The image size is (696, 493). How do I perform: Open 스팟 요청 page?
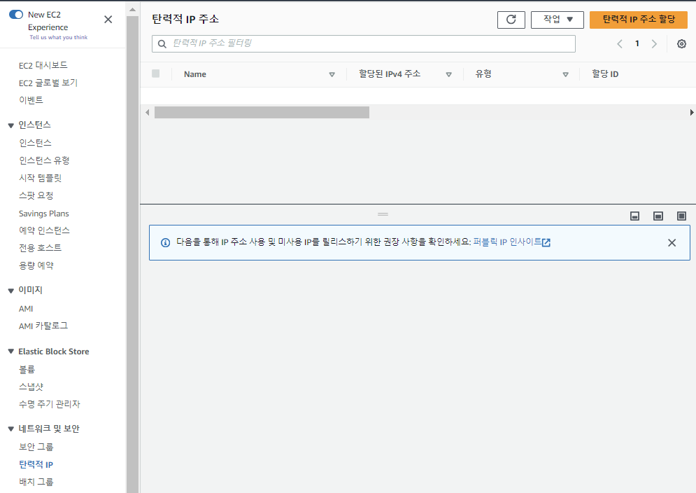(36, 195)
